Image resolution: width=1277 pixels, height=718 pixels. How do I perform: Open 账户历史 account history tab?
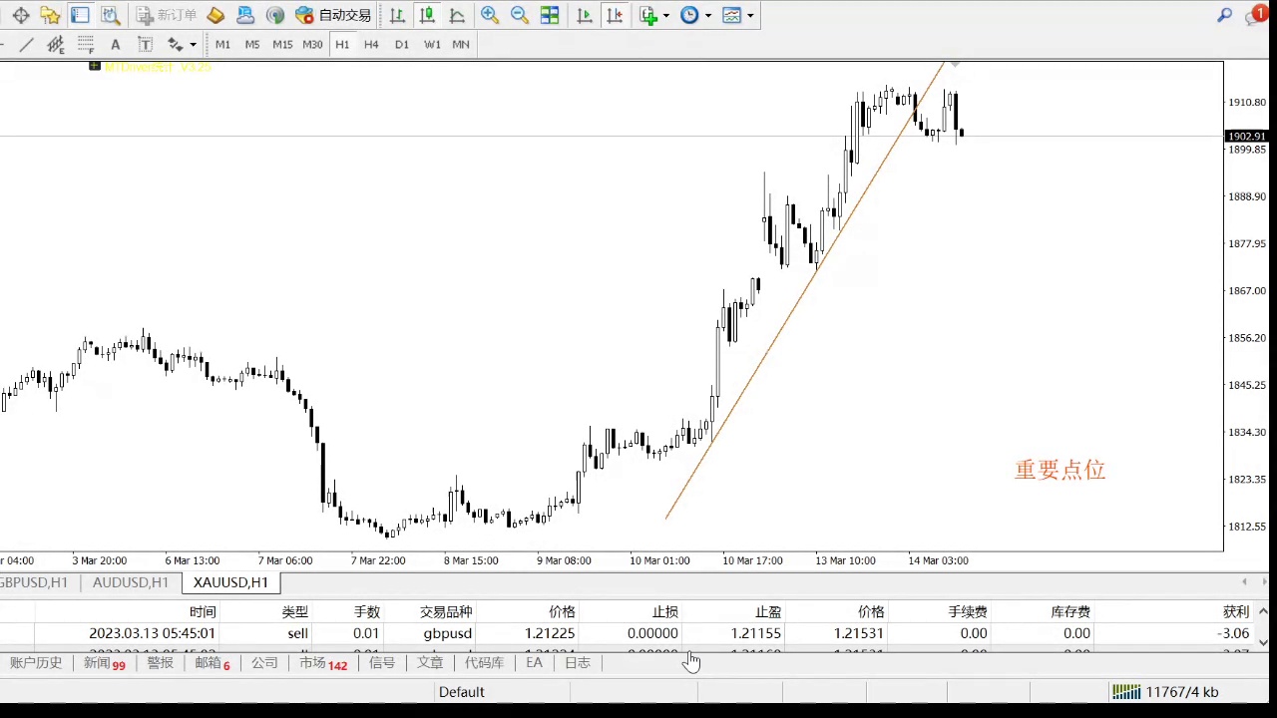[x=36, y=663]
